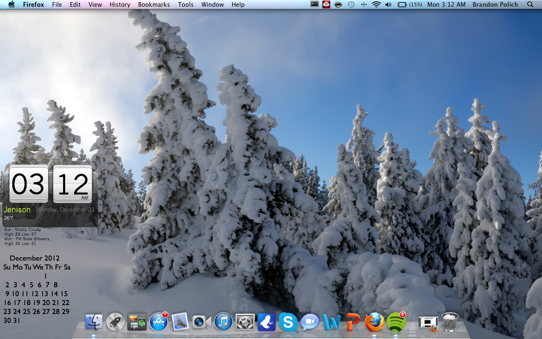The width and height of the screenshot is (542, 339).
Task: Toggle the Caffeine coffee cup menu bar icon
Action: coord(338,5)
